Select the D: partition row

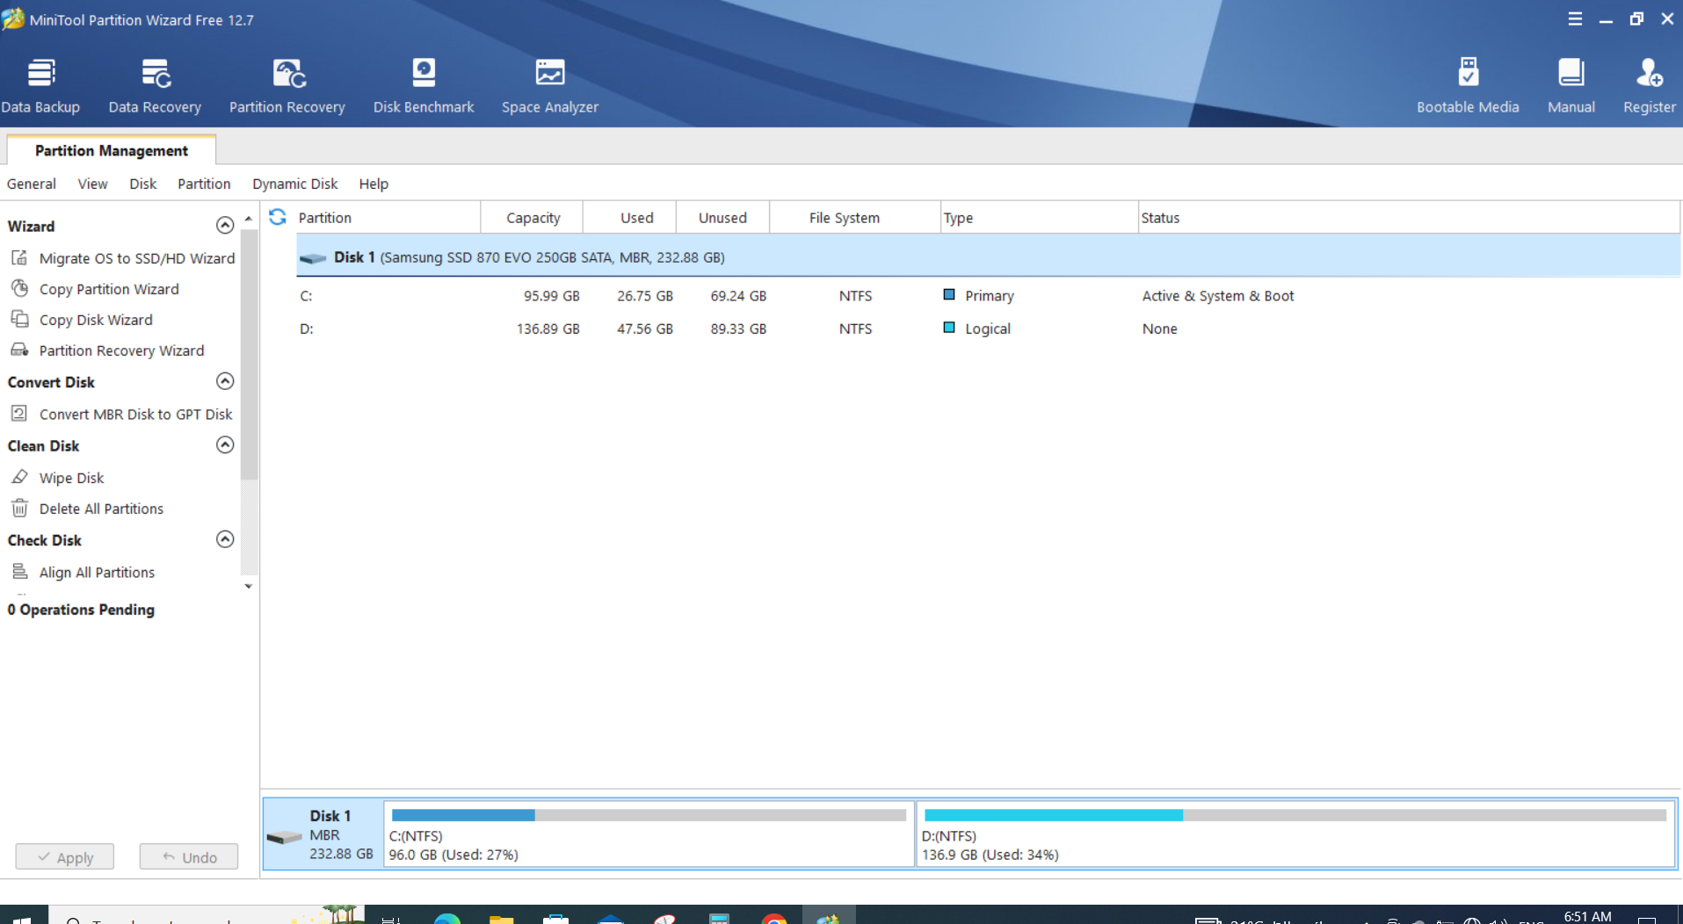click(988, 328)
